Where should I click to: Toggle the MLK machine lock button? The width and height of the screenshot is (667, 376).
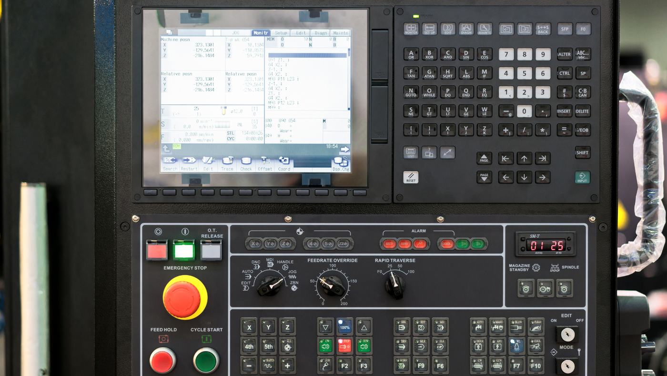coord(421,346)
